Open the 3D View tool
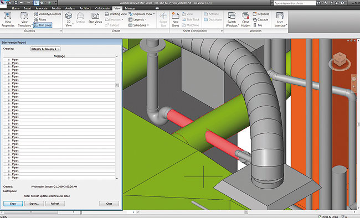This screenshot has width=360, height=218. click(x=69, y=19)
